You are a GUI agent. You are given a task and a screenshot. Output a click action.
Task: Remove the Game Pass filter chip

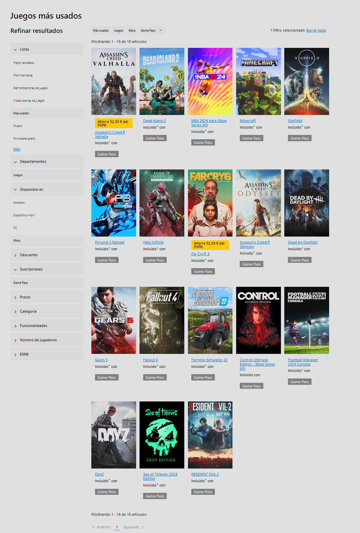(161, 30)
